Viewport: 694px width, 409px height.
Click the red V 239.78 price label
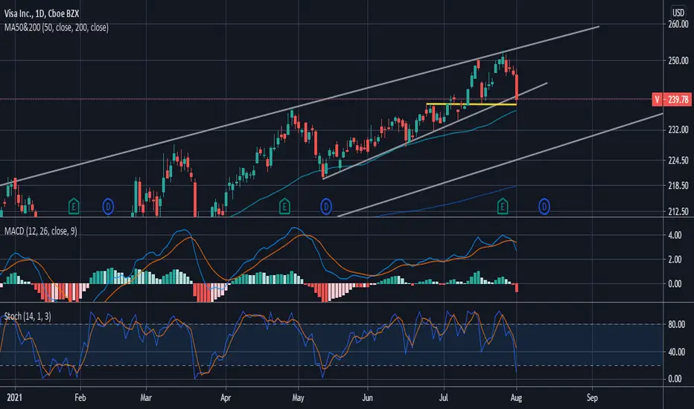click(671, 100)
